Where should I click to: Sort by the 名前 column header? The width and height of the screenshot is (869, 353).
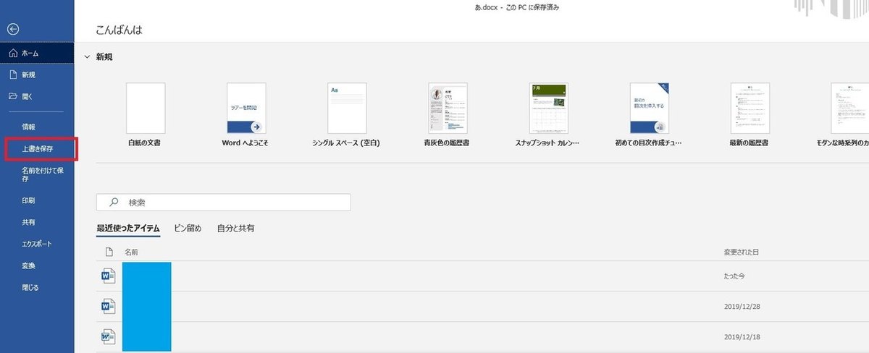(x=131, y=252)
